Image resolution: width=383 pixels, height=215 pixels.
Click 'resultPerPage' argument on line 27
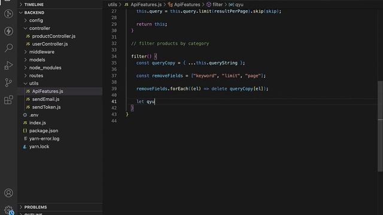(x=231, y=11)
